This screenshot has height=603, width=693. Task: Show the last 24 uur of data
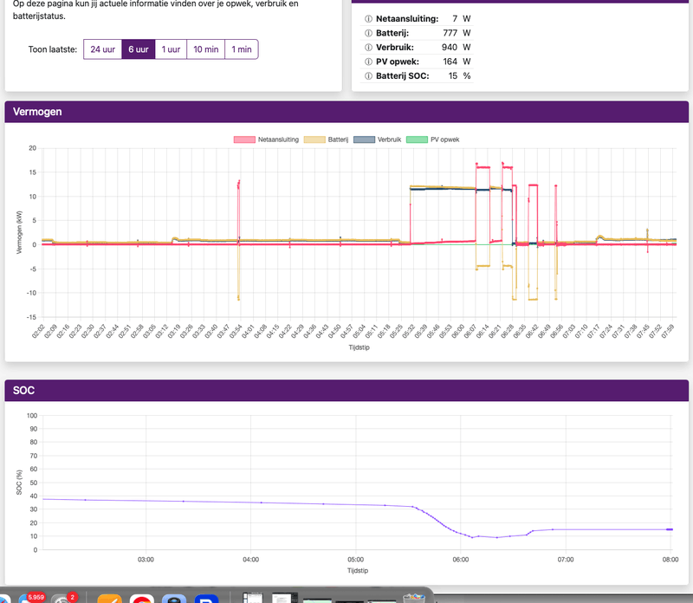pyautogui.click(x=102, y=49)
